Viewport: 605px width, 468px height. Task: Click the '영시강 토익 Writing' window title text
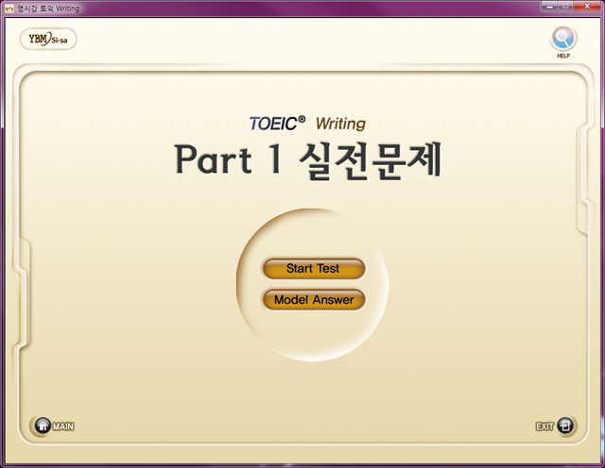(49, 8)
